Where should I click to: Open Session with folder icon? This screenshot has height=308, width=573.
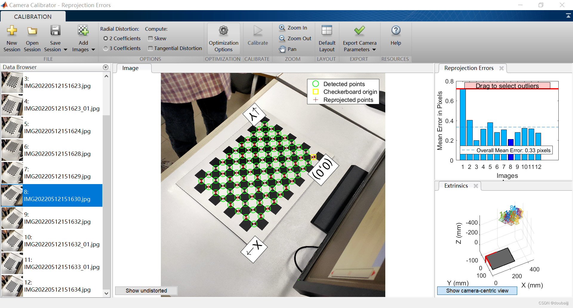(32, 38)
